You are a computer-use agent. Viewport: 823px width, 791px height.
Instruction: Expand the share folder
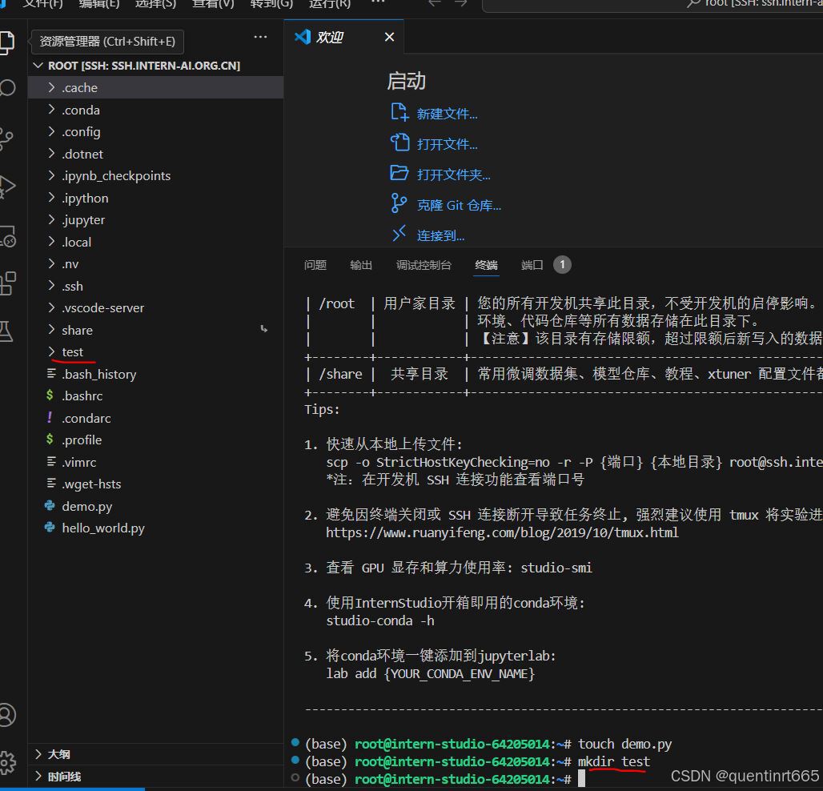(155, 330)
